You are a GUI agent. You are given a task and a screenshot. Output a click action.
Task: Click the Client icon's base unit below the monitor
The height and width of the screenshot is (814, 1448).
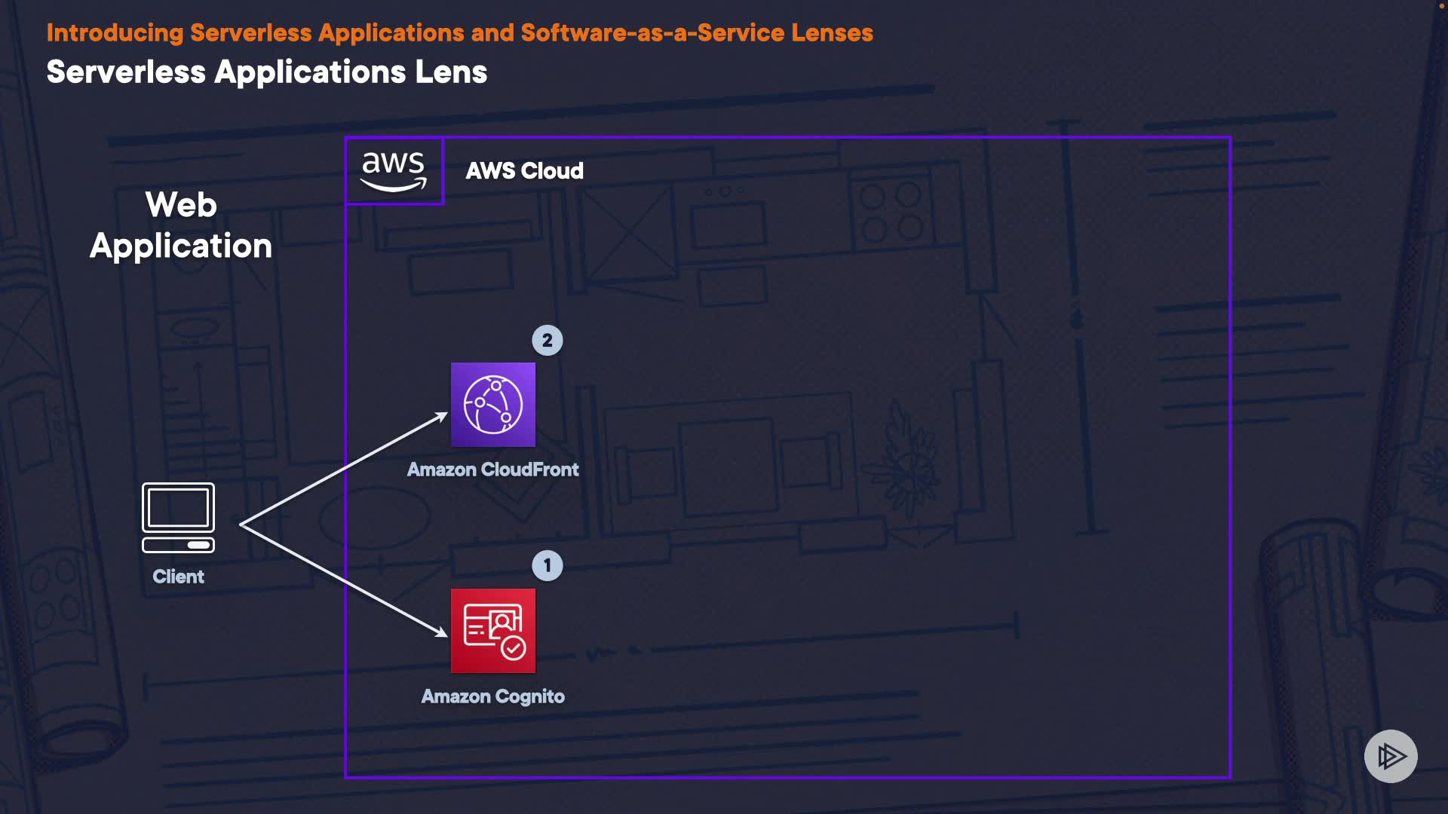point(178,545)
